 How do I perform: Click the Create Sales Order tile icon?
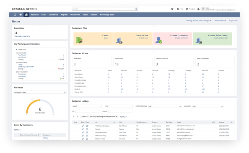pos(199,40)
